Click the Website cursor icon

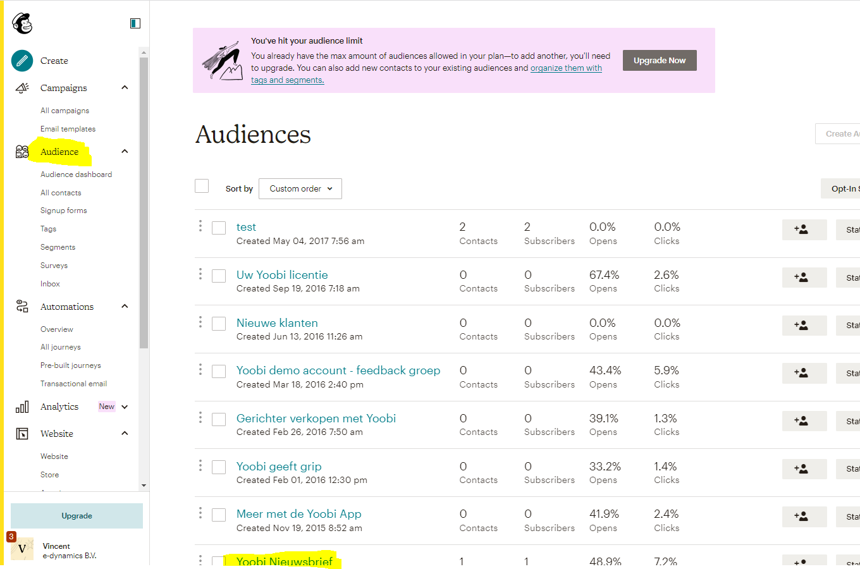tap(22, 434)
